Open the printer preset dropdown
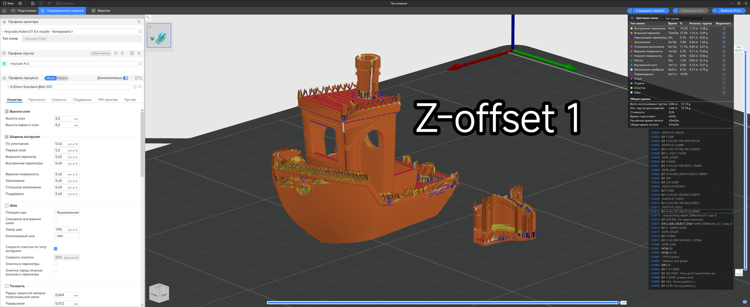Screen dimensions: 750x307 (x=70, y=31)
